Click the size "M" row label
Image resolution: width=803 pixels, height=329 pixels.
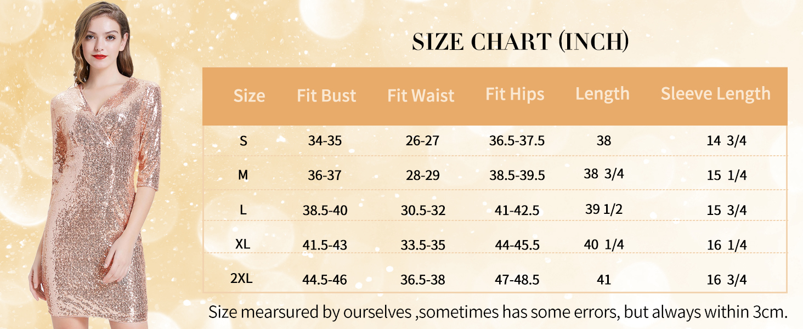point(243,175)
